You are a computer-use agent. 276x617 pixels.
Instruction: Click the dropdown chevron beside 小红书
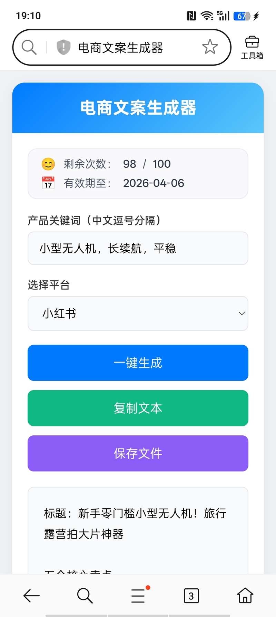tap(241, 314)
